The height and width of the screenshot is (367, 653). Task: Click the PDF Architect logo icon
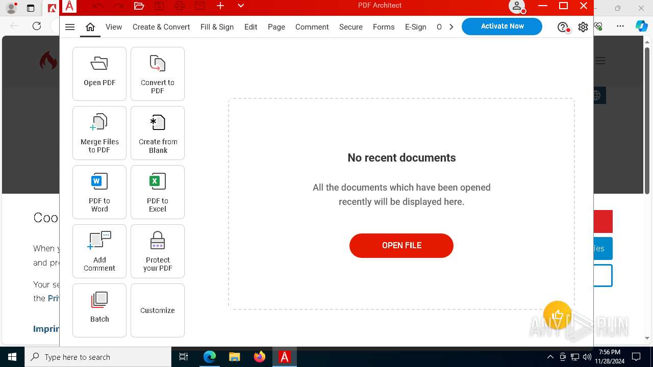point(69,6)
